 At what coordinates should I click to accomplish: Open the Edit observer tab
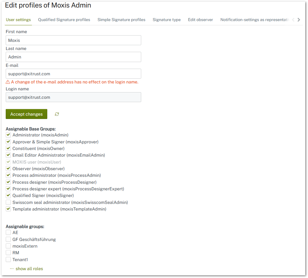pyautogui.click(x=201, y=20)
